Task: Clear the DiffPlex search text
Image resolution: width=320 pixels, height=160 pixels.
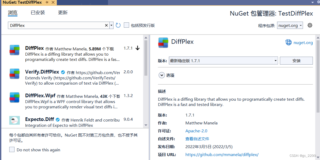Action: [x=106, y=25]
